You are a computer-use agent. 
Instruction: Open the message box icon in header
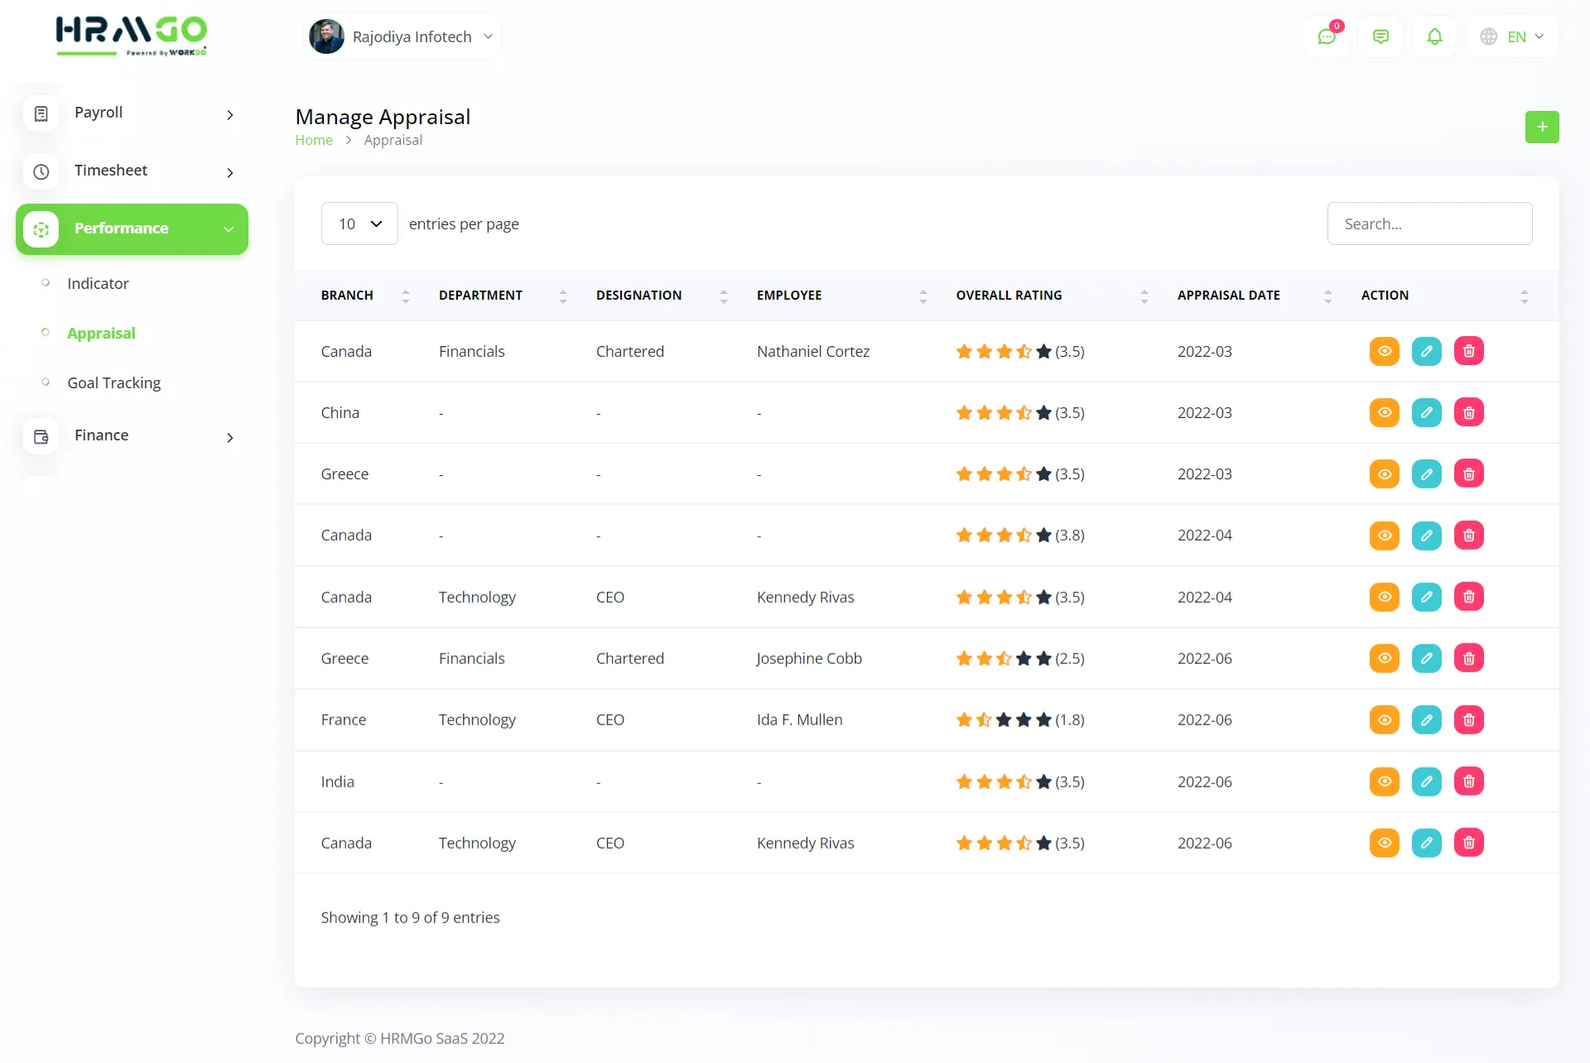(1380, 36)
